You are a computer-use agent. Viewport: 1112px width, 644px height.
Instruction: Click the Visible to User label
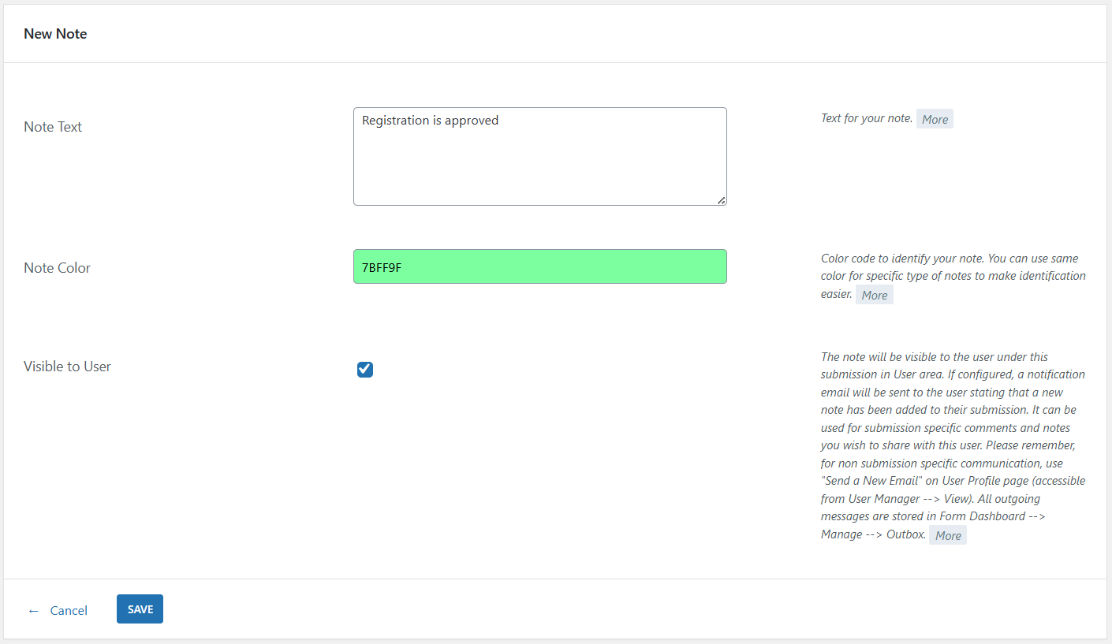click(x=67, y=367)
